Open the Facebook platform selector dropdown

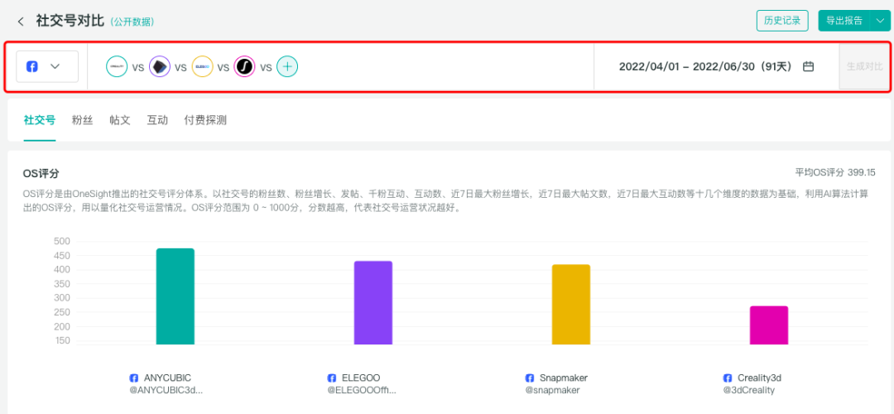point(47,66)
